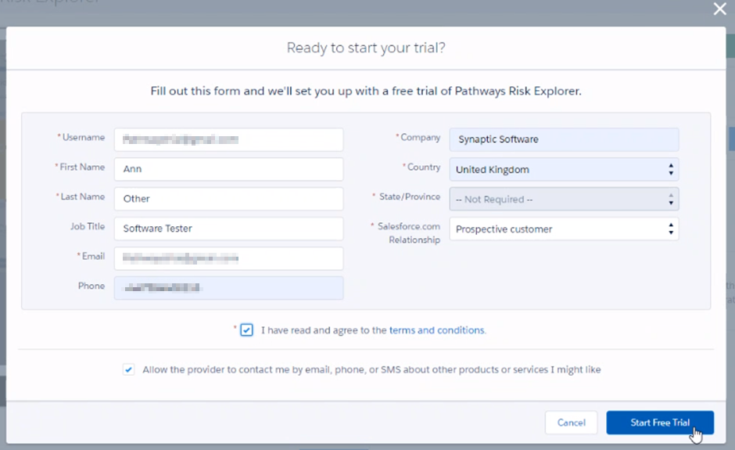Tick the terms and conditions agreement checkbox
The image size is (735, 450).
[x=247, y=330]
